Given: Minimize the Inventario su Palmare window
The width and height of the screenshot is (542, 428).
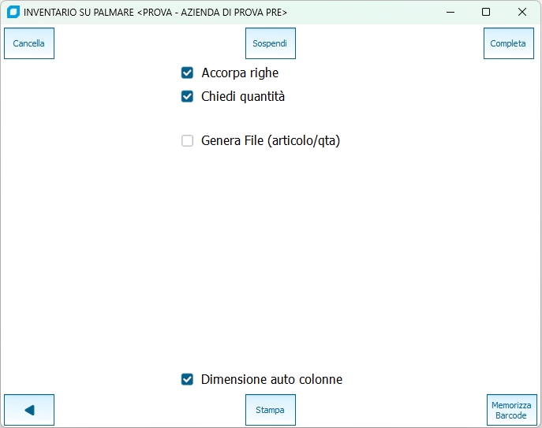Looking at the screenshot, I should (450, 13).
